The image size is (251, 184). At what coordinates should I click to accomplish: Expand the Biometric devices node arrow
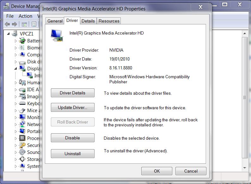point(16,48)
